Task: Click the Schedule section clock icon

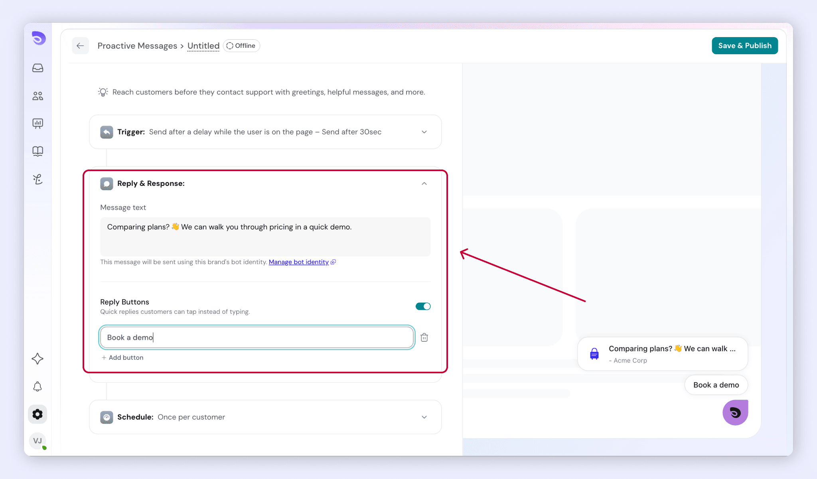Action: click(x=107, y=417)
